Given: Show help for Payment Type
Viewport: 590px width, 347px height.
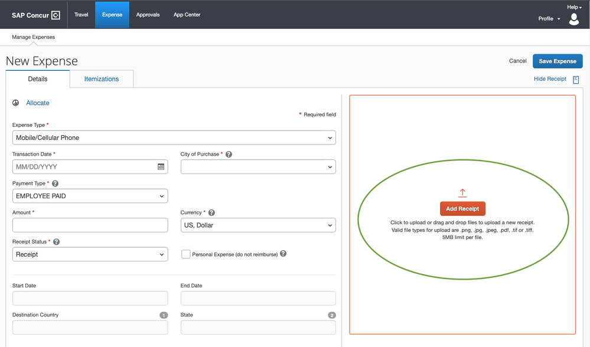Looking at the screenshot, I should click(x=55, y=184).
